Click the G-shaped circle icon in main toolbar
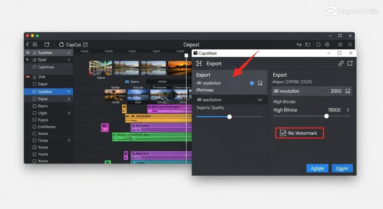Screen dimensions: 383x209 click(327, 44)
